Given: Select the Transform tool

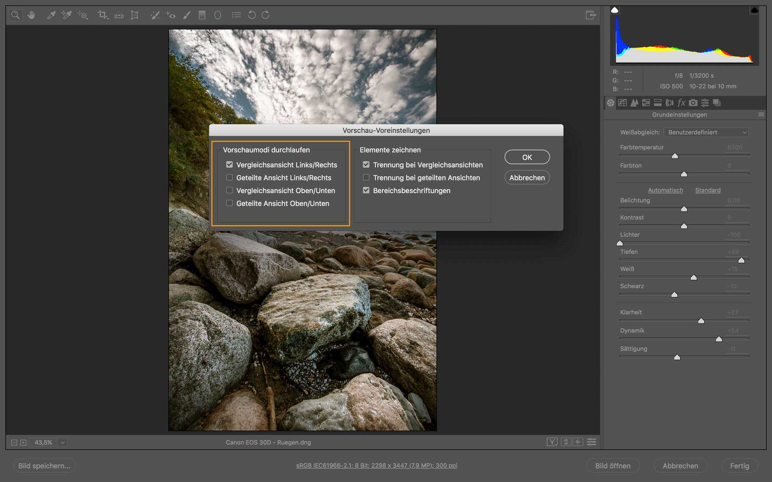Looking at the screenshot, I should coord(135,15).
